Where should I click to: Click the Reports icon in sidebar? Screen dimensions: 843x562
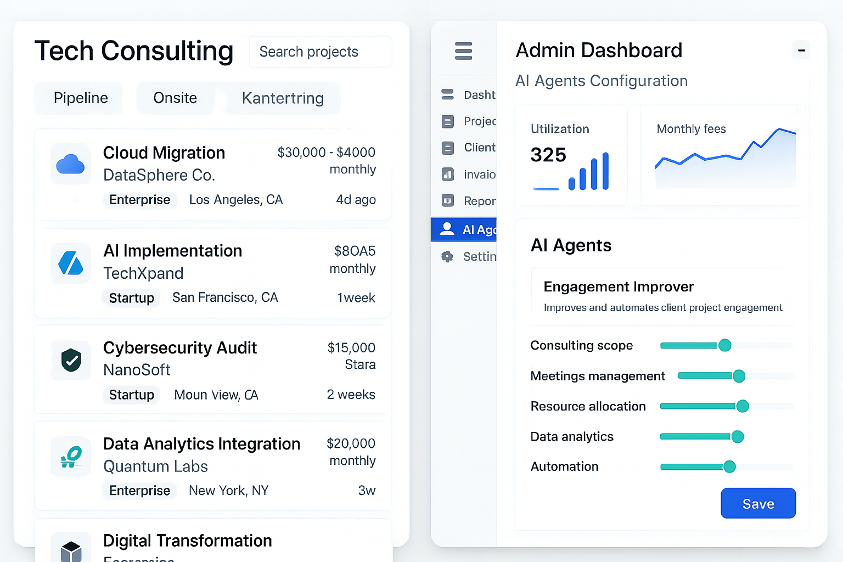pos(448,201)
